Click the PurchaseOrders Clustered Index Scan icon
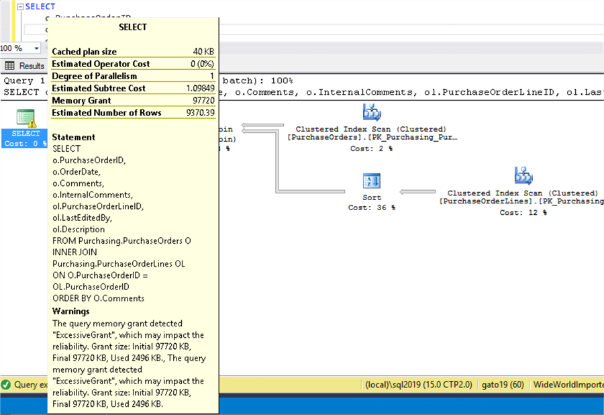This screenshot has height=415, width=604. [371, 113]
